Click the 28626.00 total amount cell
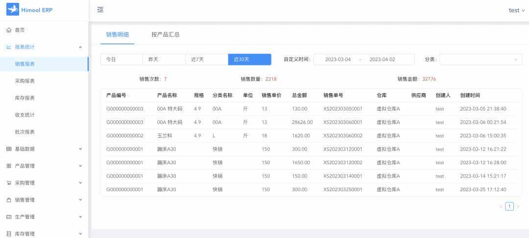The height and width of the screenshot is (238, 529). pyautogui.click(x=302, y=122)
